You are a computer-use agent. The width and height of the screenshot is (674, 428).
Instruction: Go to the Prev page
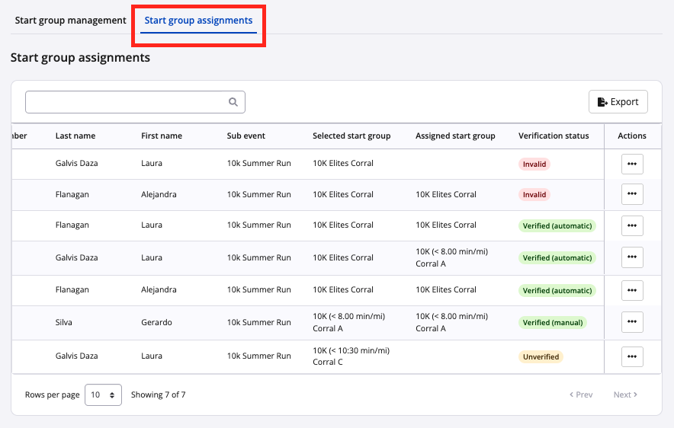(581, 395)
